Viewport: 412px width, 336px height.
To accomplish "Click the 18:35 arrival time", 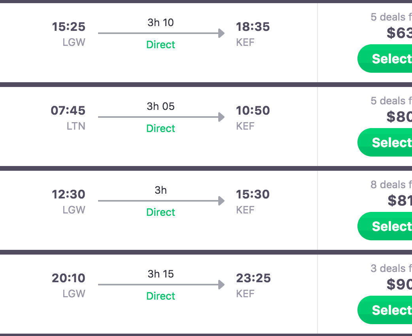I will pos(253,27).
